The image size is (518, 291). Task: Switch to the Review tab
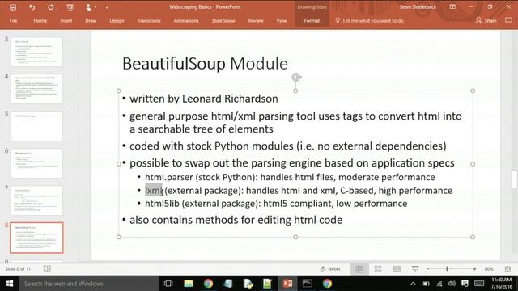[x=256, y=20]
